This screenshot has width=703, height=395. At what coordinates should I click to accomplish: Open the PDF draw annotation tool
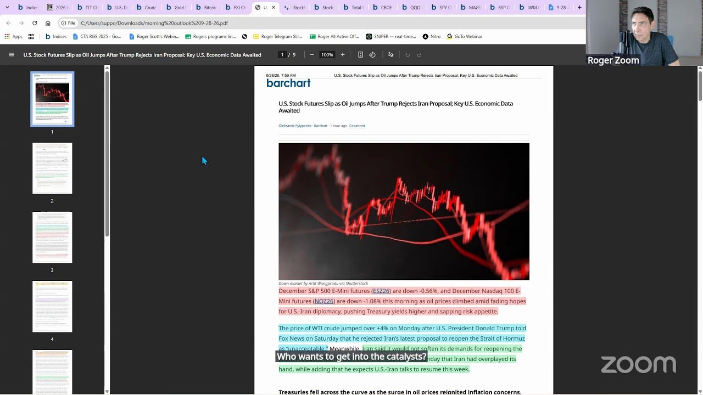(391, 55)
